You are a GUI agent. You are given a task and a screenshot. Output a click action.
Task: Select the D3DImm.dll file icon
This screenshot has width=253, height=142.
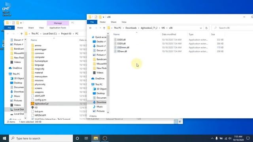tap(115, 47)
